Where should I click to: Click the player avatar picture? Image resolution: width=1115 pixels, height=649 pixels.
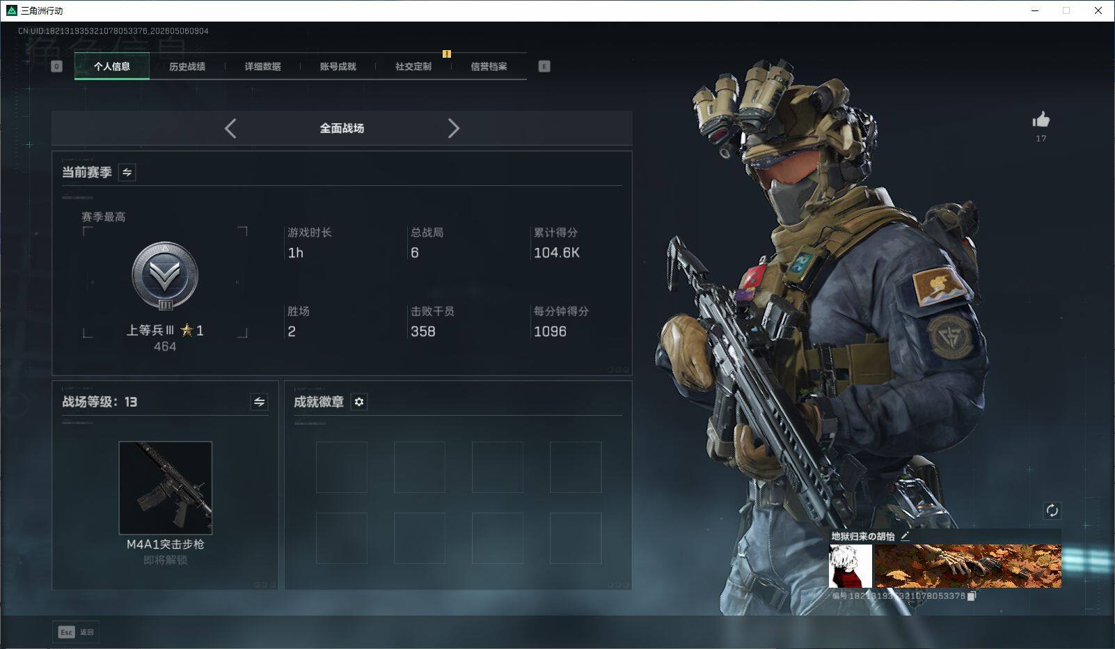pos(851,566)
